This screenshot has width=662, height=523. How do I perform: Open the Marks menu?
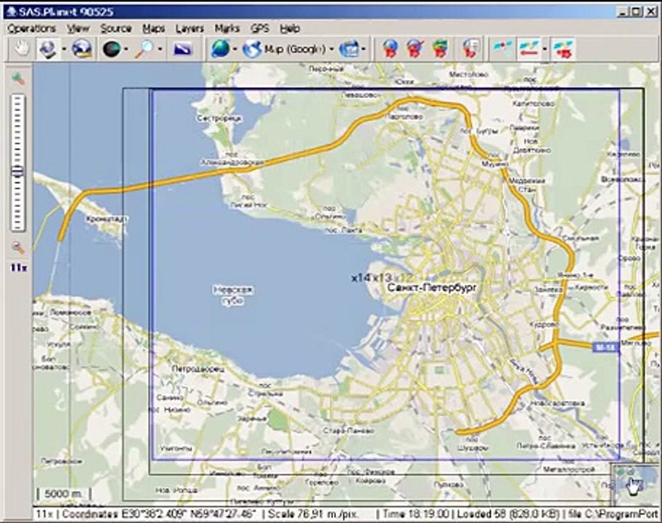pyautogui.click(x=227, y=29)
